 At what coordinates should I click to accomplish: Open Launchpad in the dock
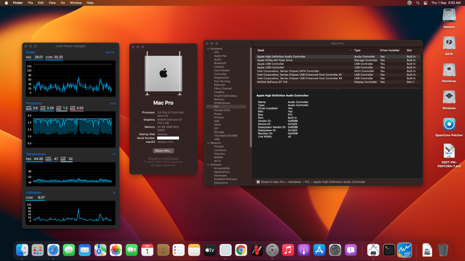(38, 250)
